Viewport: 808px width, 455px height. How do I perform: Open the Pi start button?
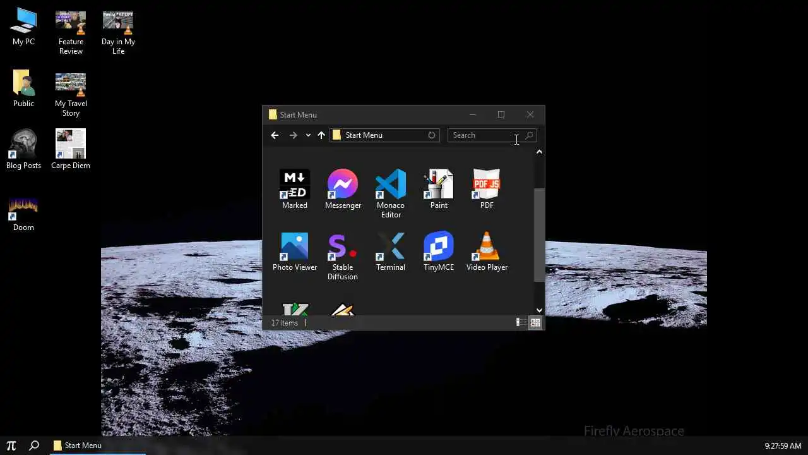tap(11, 446)
